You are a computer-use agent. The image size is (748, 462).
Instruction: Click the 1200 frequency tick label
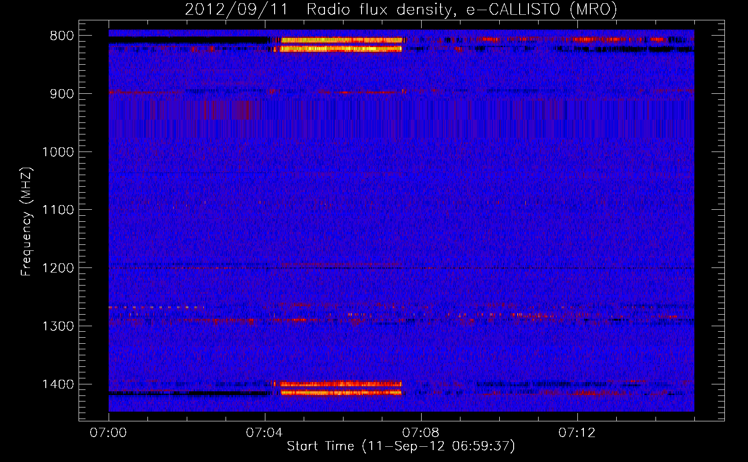[x=58, y=268]
